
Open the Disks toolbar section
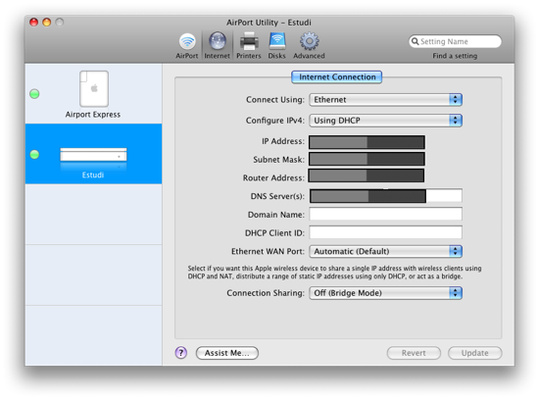click(277, 46)
